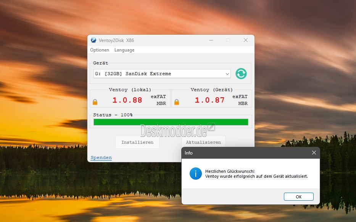Image resolution: width=356 pixels, height=222 pixels.
Task: Click the green status progress bar
Action: (x=171, y=122)
